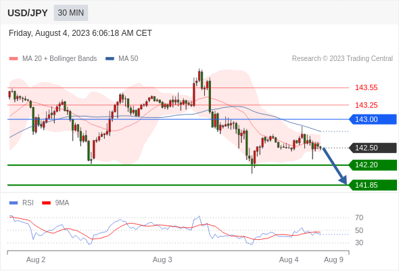This screenshot has width=399, height=271.
Task: Click the green 142.20 support tag
Action: [373, 165]
